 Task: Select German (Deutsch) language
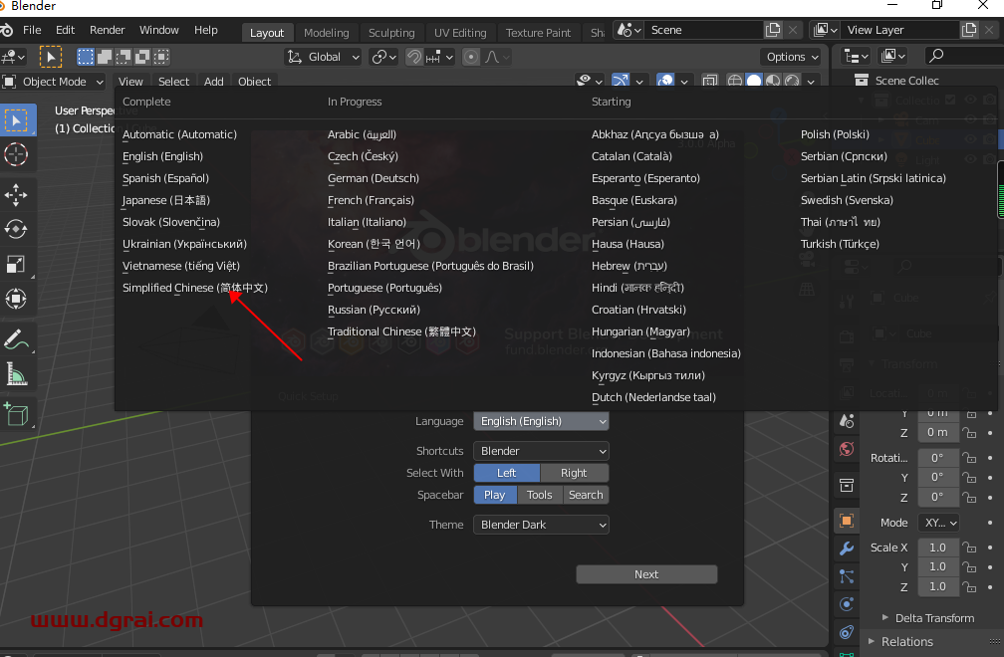tap(374, 178)
